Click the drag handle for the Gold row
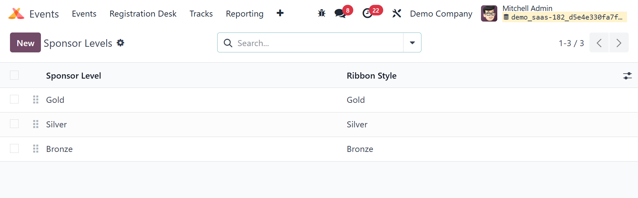The image size is (638, 198). coord(36,99)
